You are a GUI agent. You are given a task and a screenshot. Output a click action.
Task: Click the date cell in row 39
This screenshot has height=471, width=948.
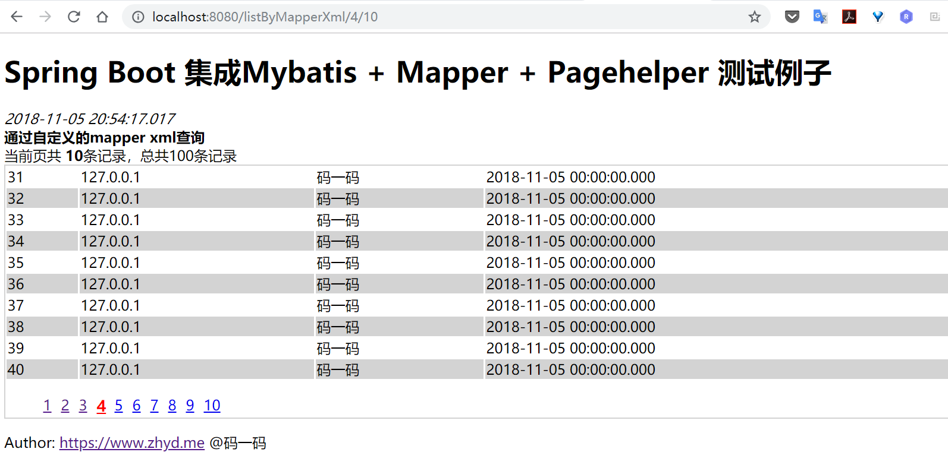tap(716, 348)
